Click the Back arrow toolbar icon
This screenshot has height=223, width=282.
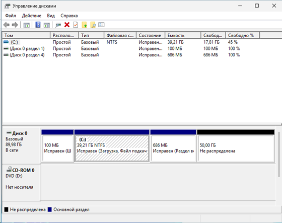(x=7, y=25)
